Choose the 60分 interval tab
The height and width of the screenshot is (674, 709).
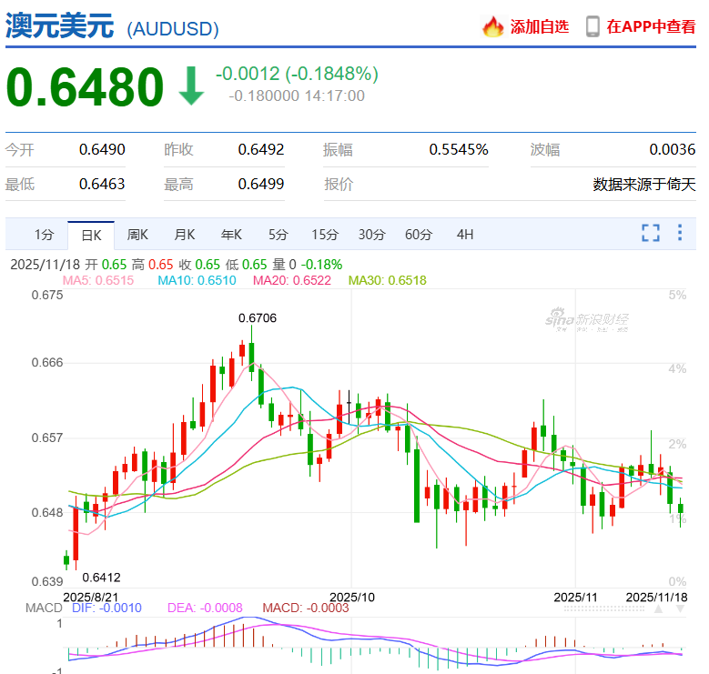pyautogui.click(x=418, y=235)
